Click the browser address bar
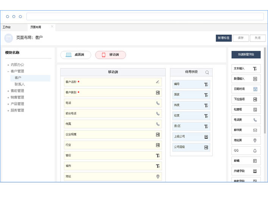The height and width of the screenshot is (197, 268). pos(145,16)
